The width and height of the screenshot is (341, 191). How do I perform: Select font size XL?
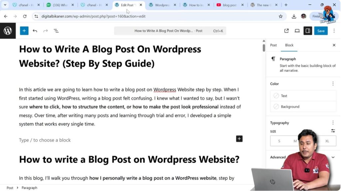[327, 141]
